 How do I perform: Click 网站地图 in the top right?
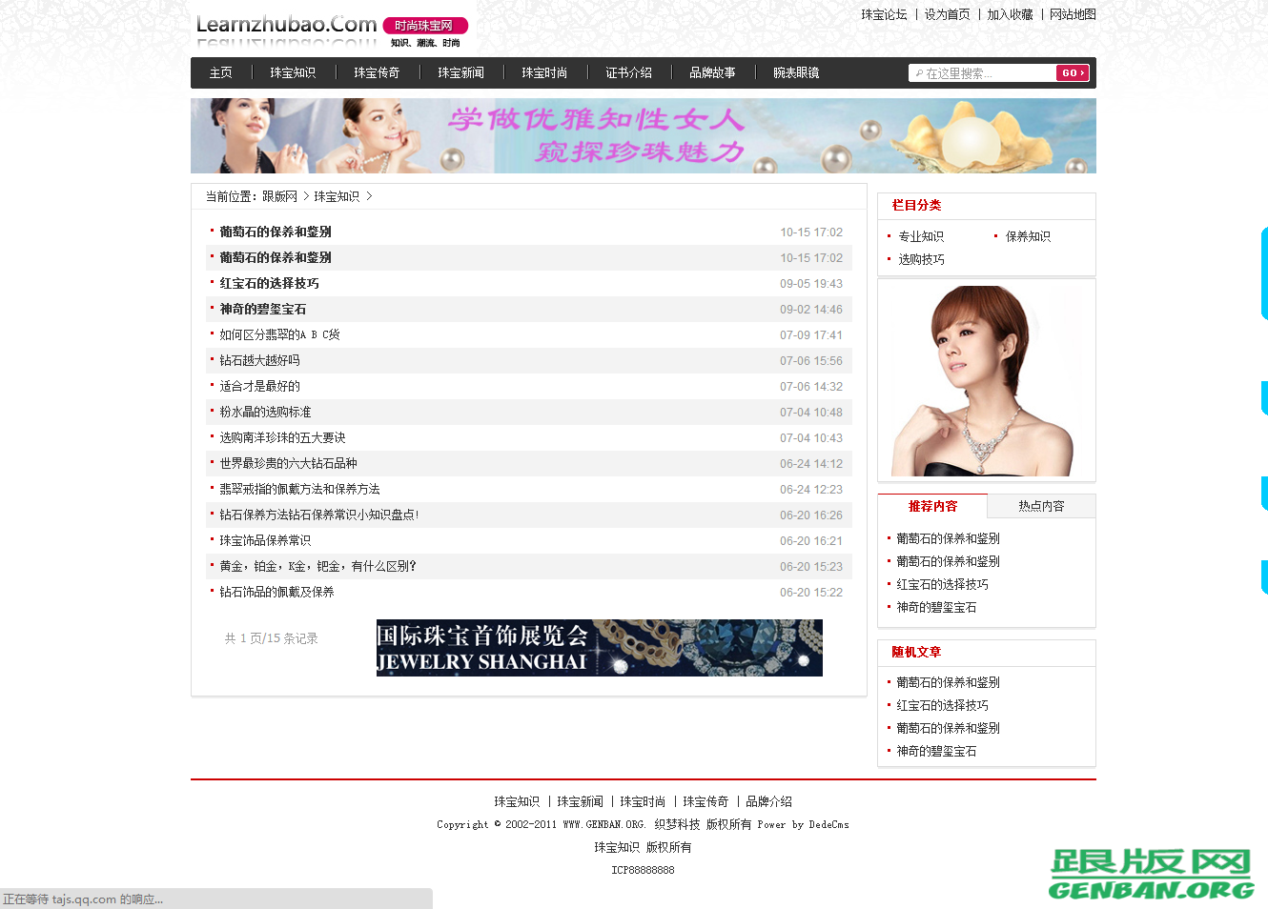(x=1073, y=15)
